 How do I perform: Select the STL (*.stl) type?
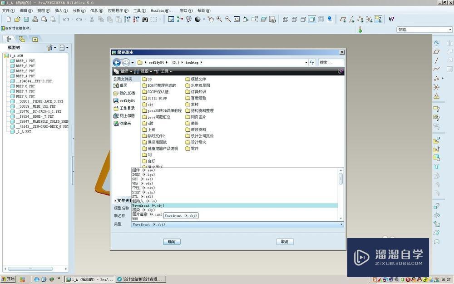pyautogui.click(x=143, y=196)
